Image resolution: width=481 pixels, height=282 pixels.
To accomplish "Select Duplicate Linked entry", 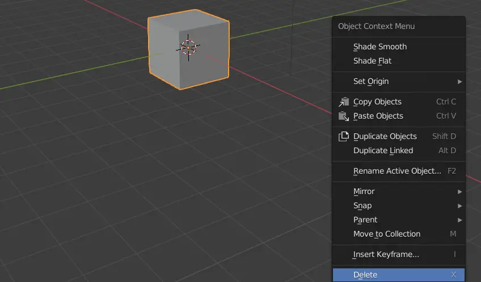I will point(399,150).
